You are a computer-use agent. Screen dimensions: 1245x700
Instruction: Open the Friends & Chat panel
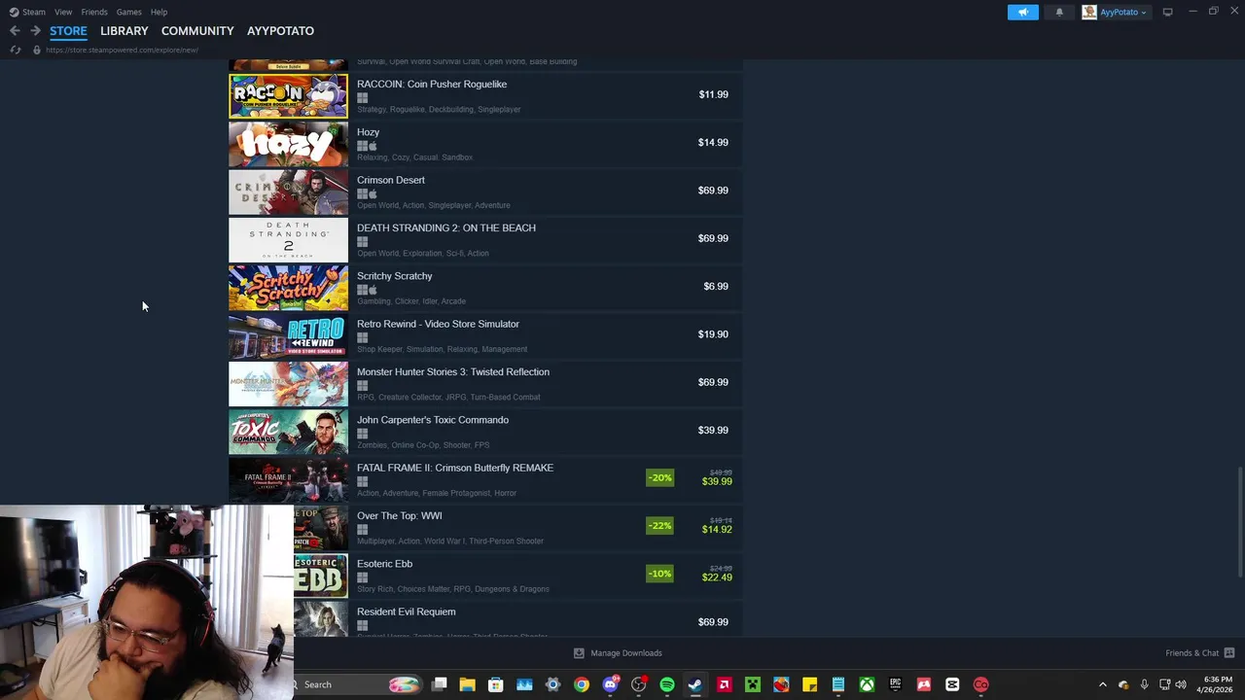(x=1199, y=652)
